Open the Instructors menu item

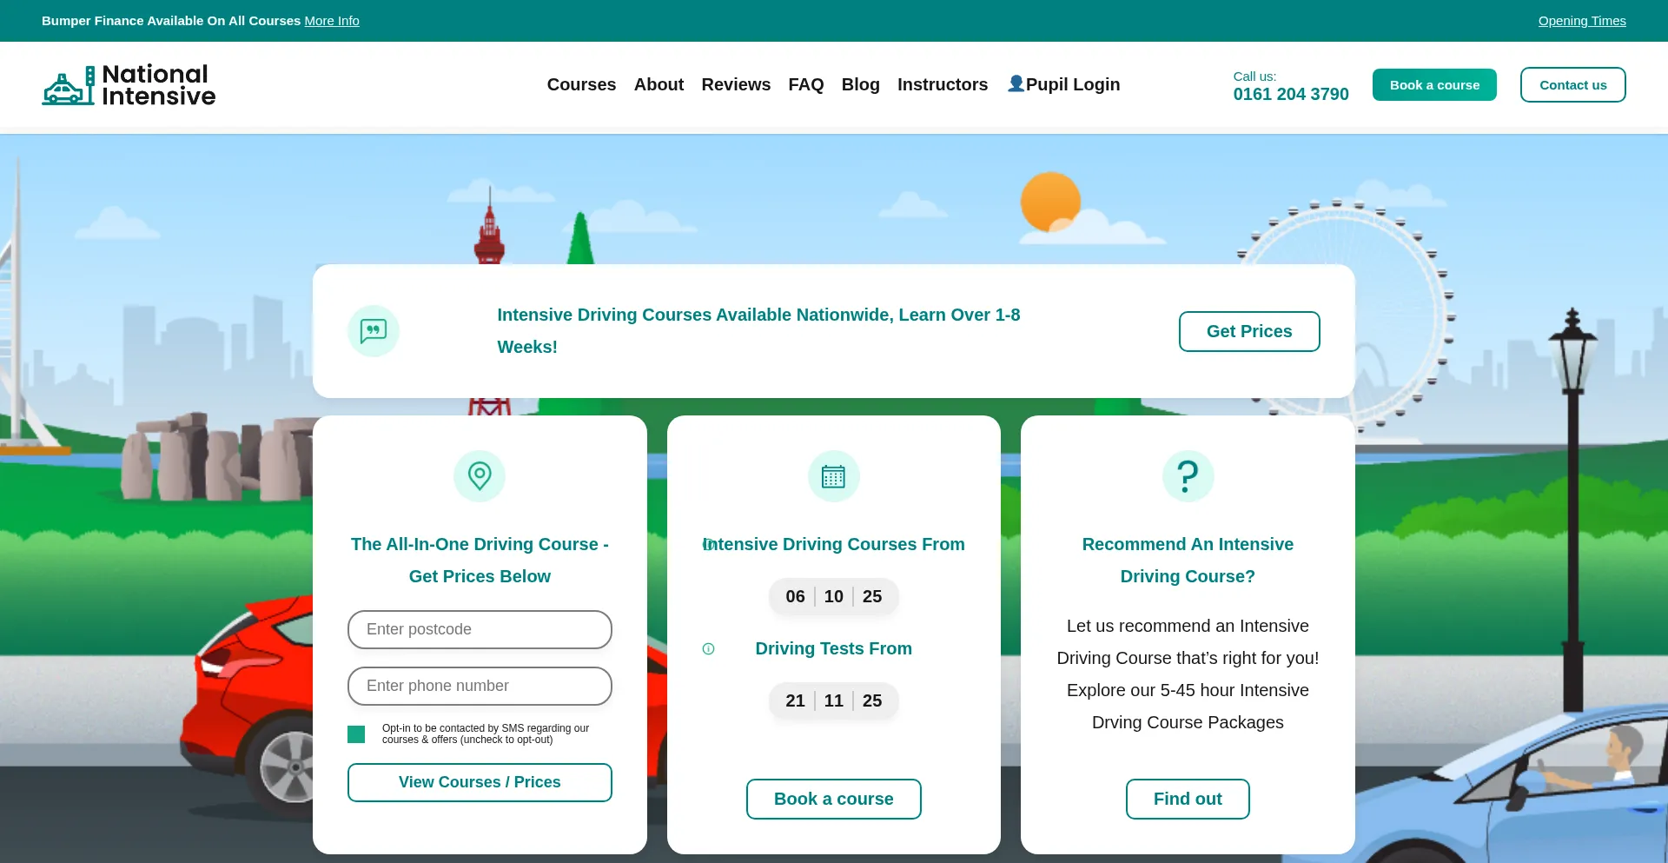[x=943, y=84]
